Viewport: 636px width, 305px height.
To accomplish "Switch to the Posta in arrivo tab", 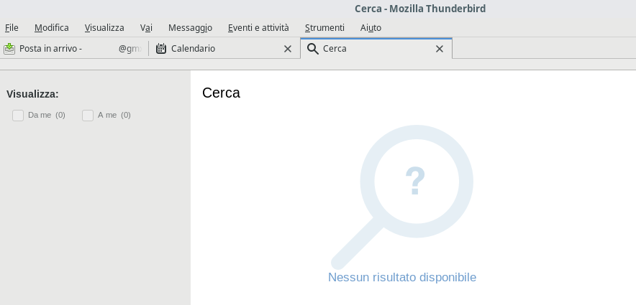I will 74,49.
